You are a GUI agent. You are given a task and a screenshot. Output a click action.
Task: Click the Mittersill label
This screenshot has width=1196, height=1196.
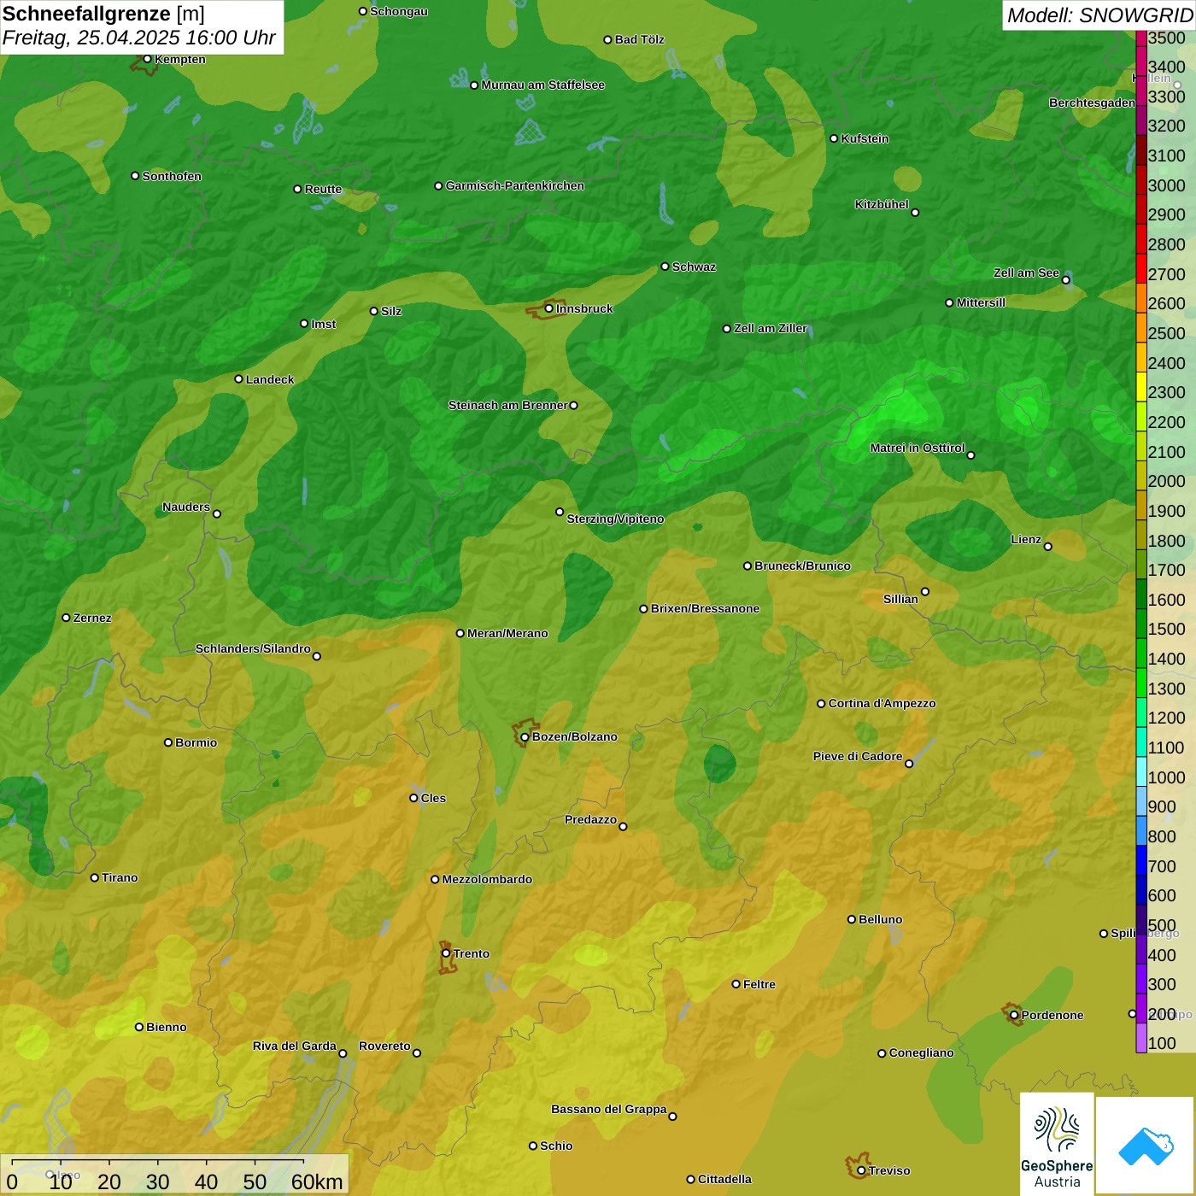coord(982,302)
